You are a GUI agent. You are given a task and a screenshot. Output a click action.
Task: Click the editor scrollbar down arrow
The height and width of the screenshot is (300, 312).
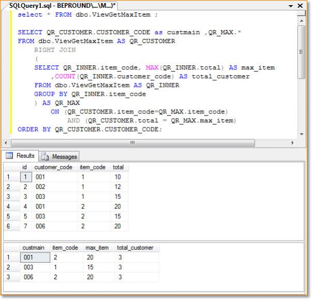click(301, 135)
